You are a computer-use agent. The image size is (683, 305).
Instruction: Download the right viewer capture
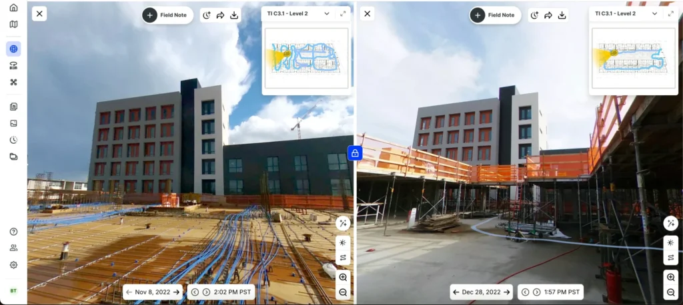[562, 15]
